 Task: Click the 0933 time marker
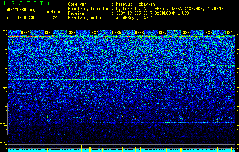(x=71, y=33)
